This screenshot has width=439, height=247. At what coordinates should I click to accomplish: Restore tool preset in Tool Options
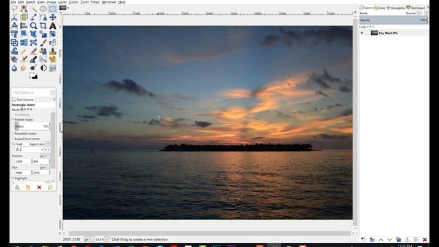[x=28, y=187]
